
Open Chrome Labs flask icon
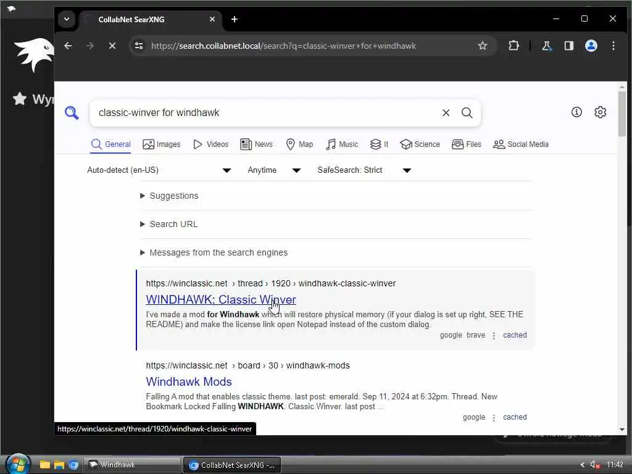click(546, 46)
